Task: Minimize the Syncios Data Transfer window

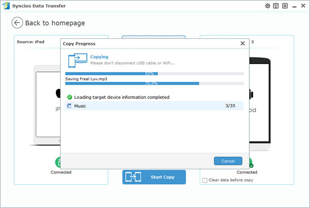Action: 294,7
